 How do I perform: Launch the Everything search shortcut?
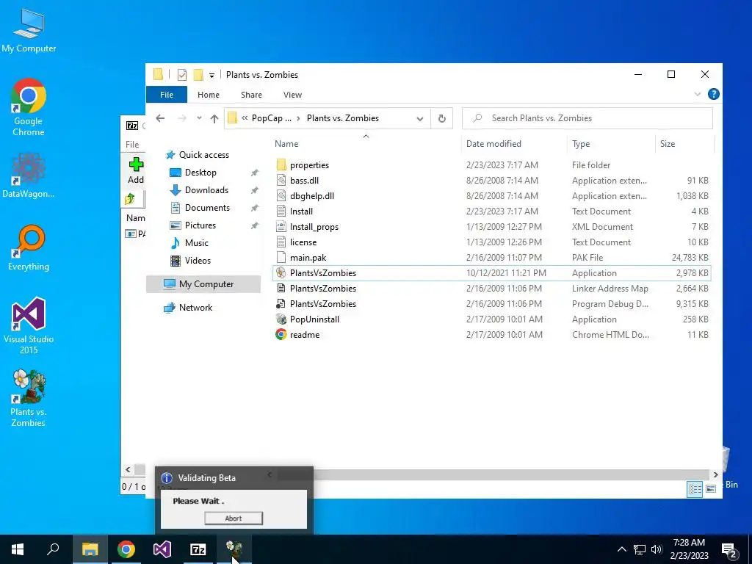(29, 248)
